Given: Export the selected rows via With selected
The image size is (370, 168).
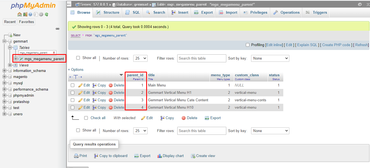Looking at the screenshot, I should point(213,118).
